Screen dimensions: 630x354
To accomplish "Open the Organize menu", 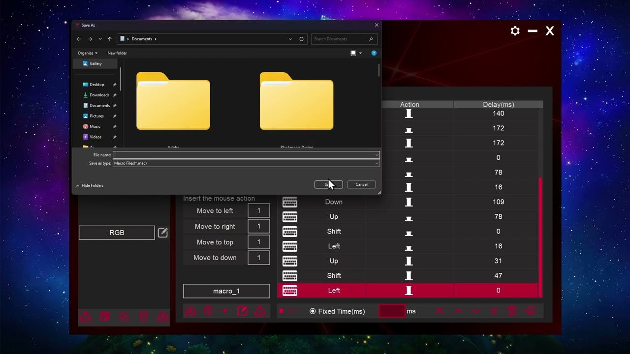I will [x=88, y=53].
